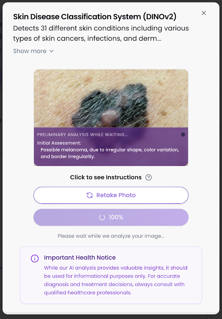
Task: Click the 'Please wait while we analyze' message
Action: click(111, 236)
